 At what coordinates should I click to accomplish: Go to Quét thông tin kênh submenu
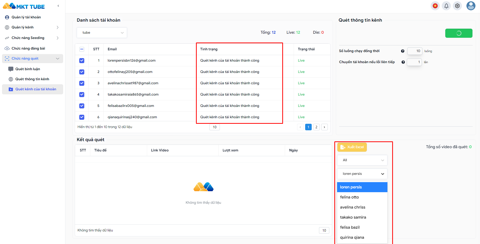[32, 79]
